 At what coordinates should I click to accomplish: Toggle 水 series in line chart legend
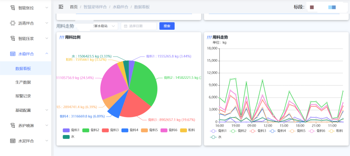215,137
